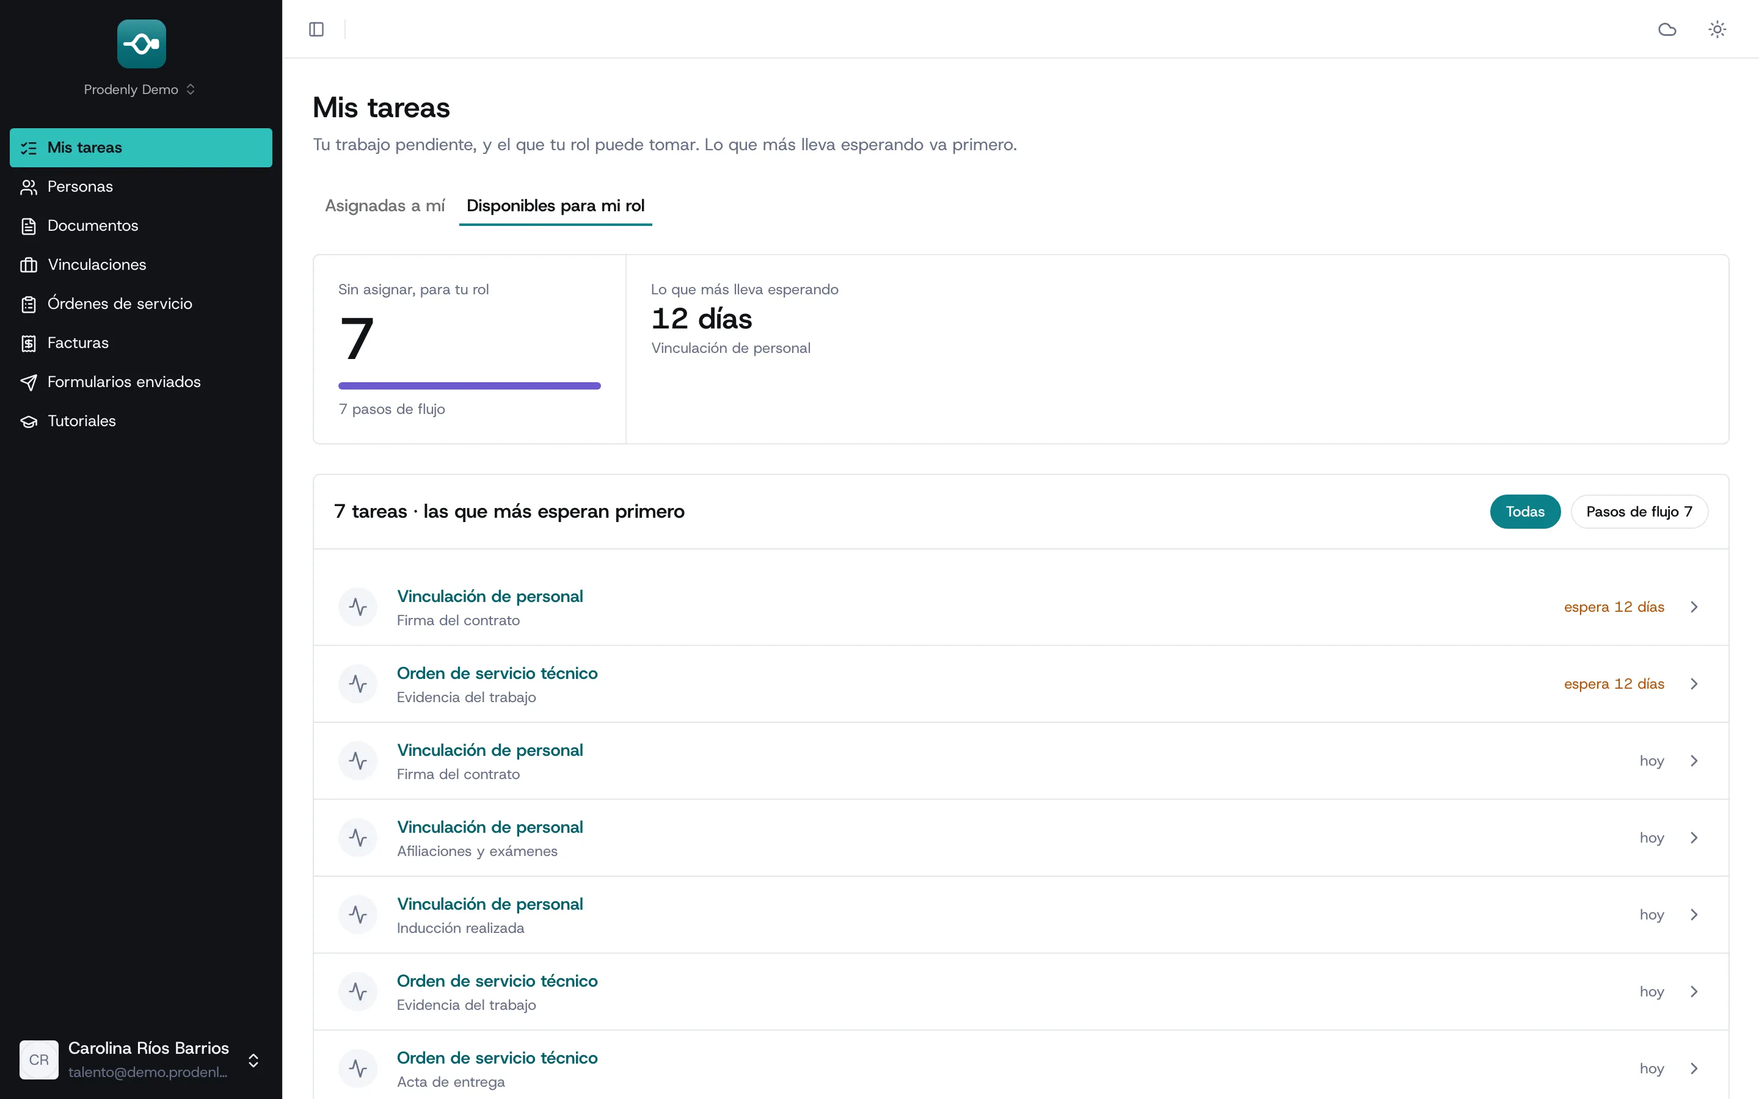Click the cloud sync icon

1667,29
